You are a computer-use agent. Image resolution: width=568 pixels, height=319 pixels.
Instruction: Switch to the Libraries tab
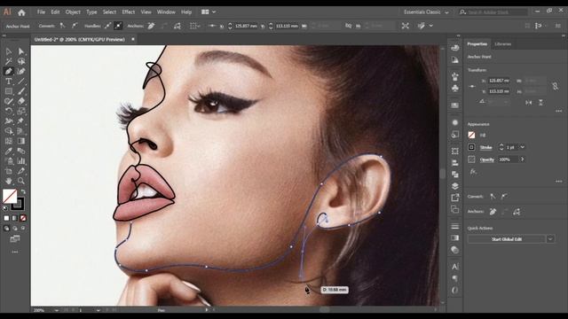coord(503,44)
